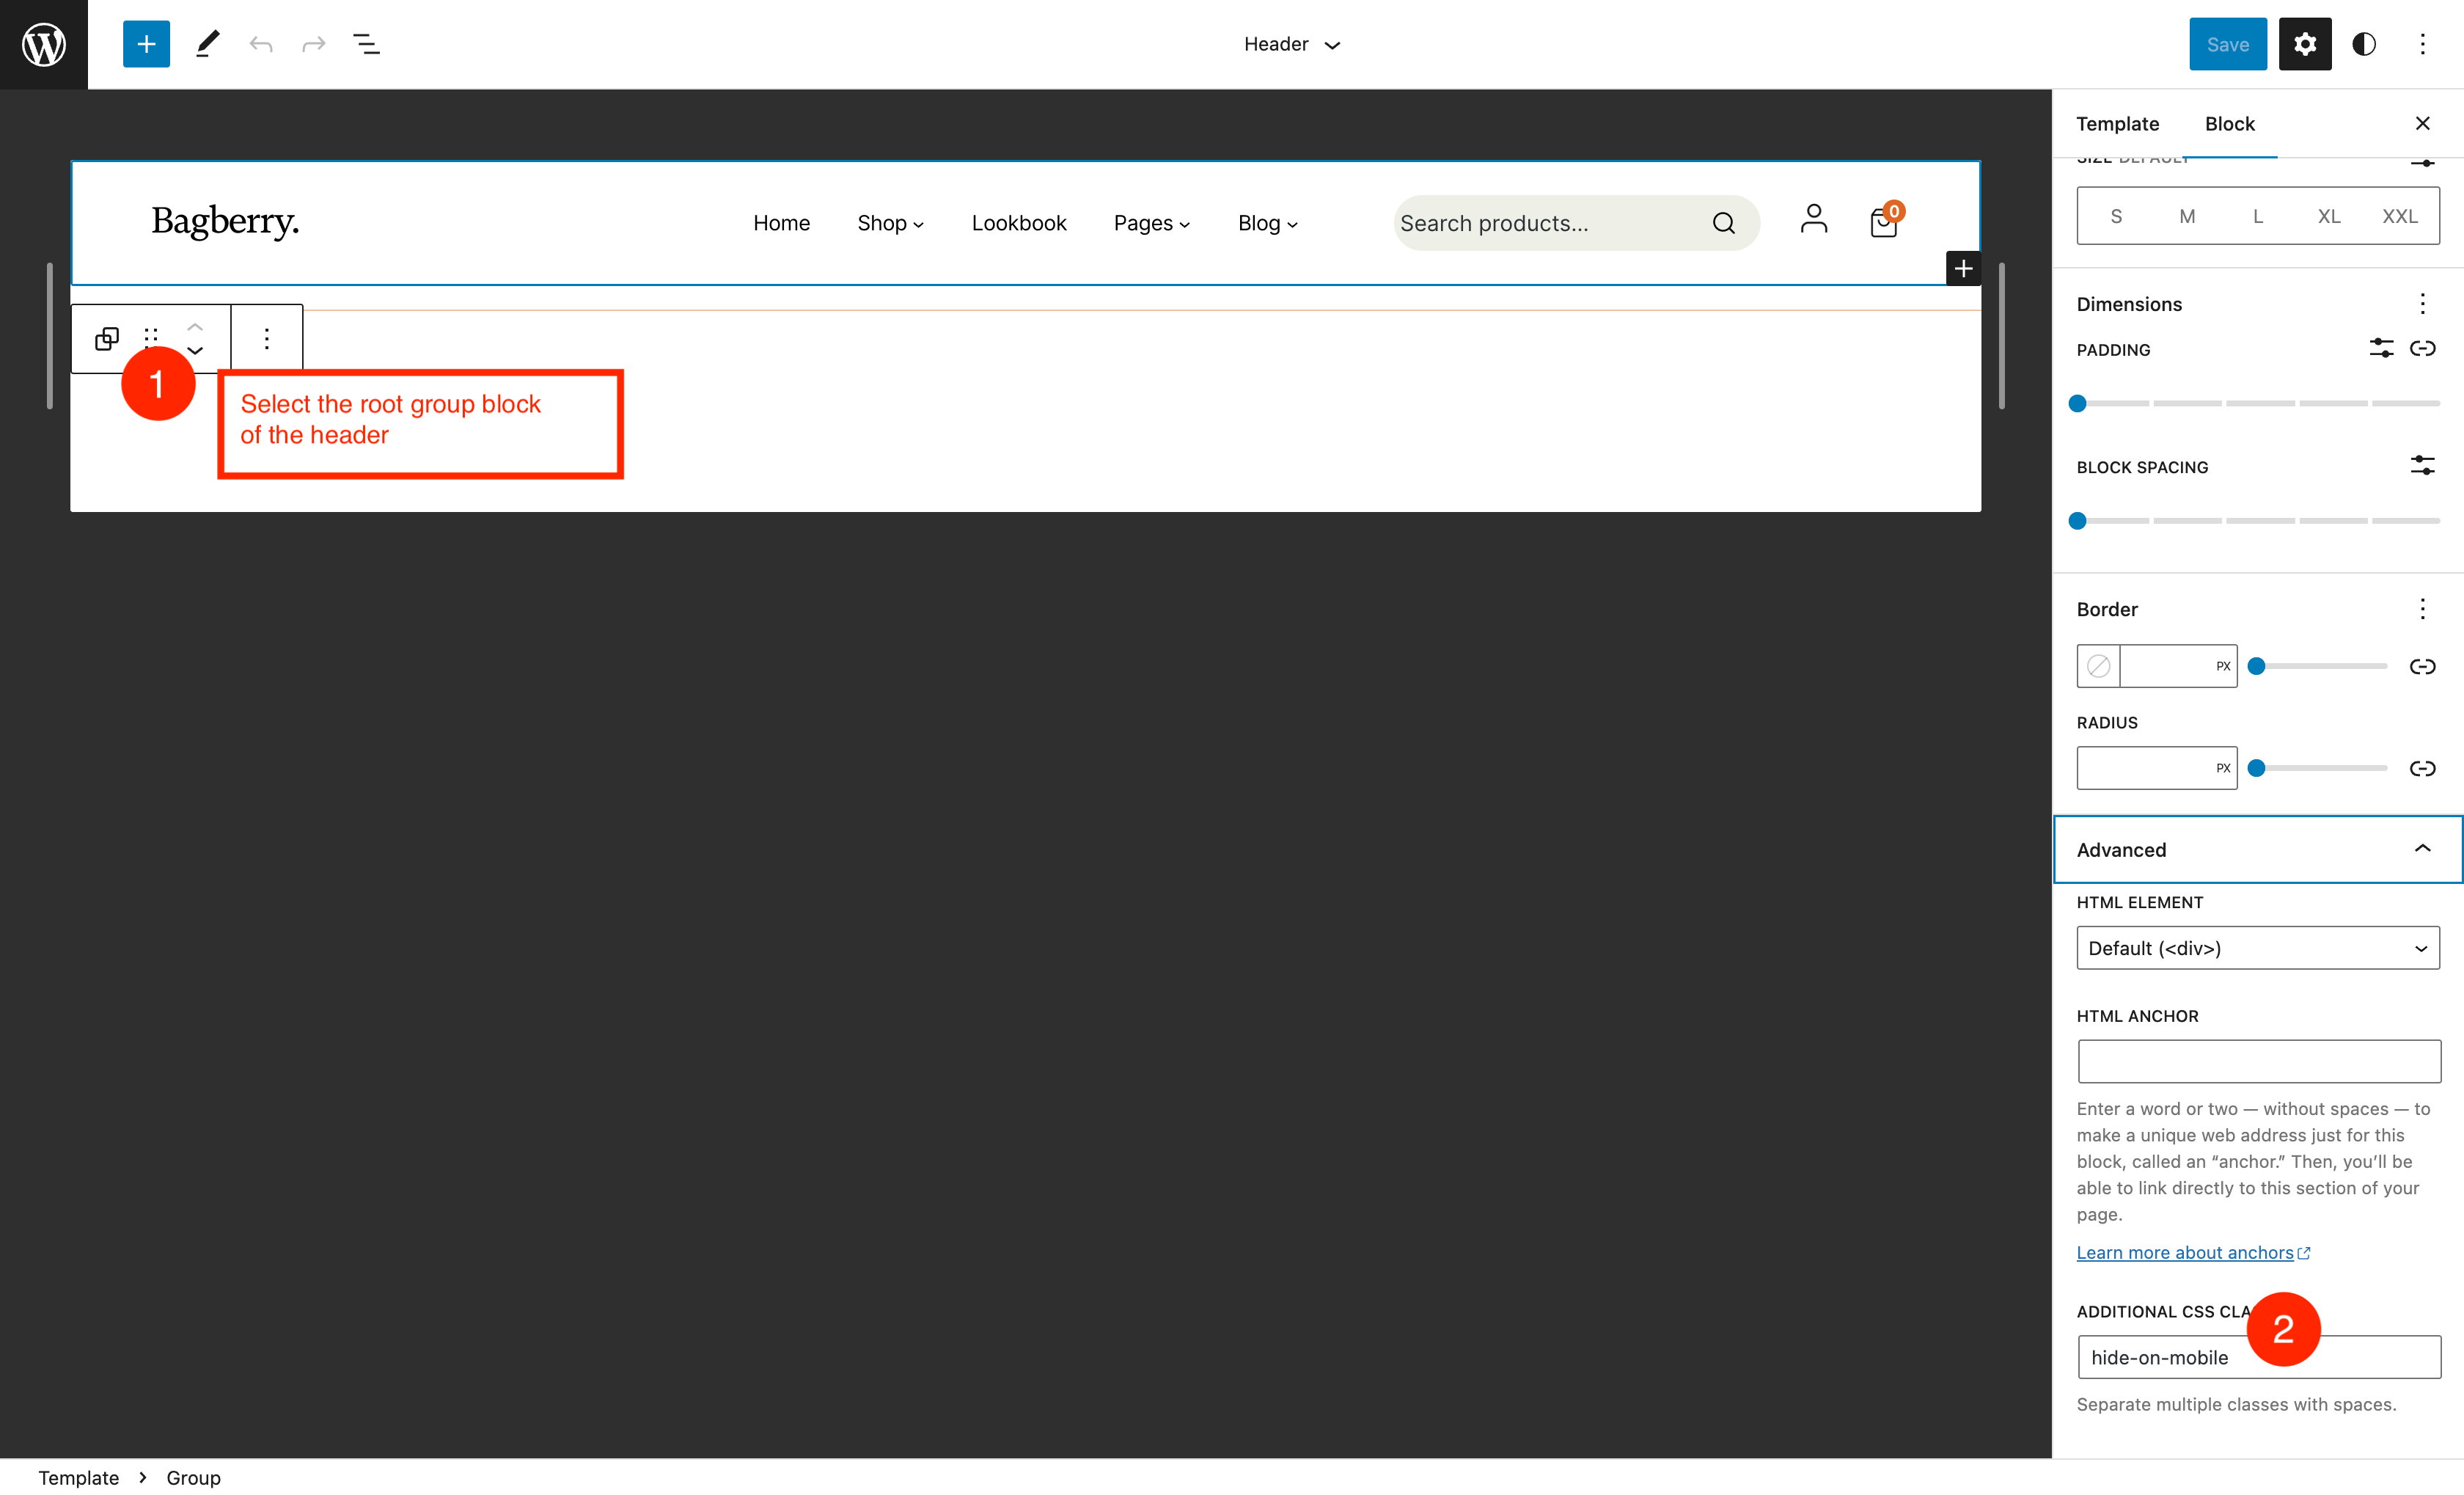The height and width of the screenshot is (1495, 2464).
Task: Open the block toolbar options menu
Action: pos(266,338)
